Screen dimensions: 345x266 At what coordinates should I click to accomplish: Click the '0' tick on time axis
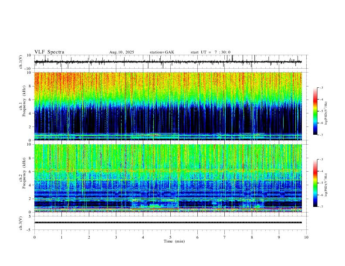(x=34, y=237)
